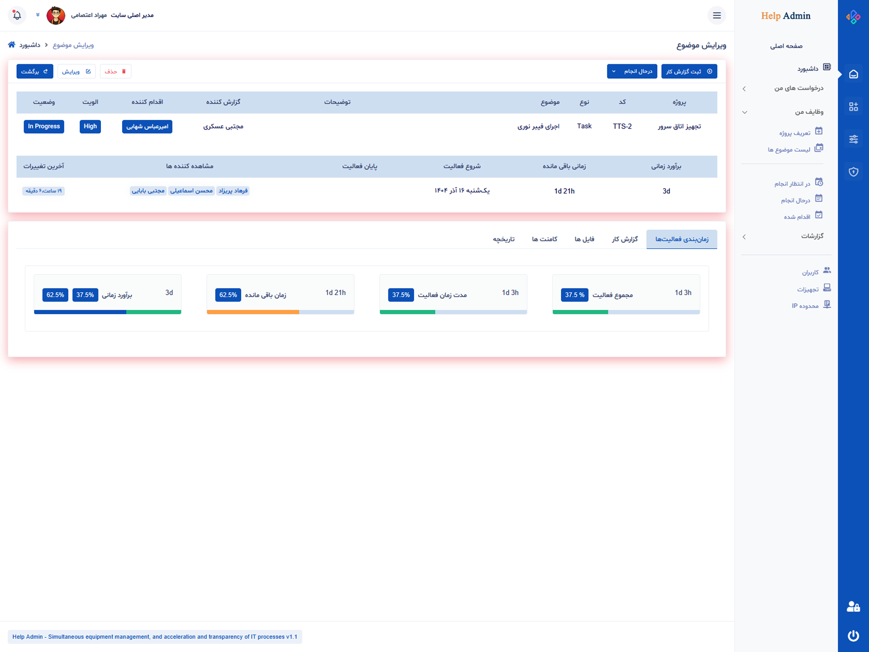This screenshot has width=869, height=652.
Task: Click the breadcrumb home icon
Action: tap(12, 45)
